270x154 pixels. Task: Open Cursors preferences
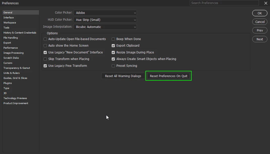point(21,63)
